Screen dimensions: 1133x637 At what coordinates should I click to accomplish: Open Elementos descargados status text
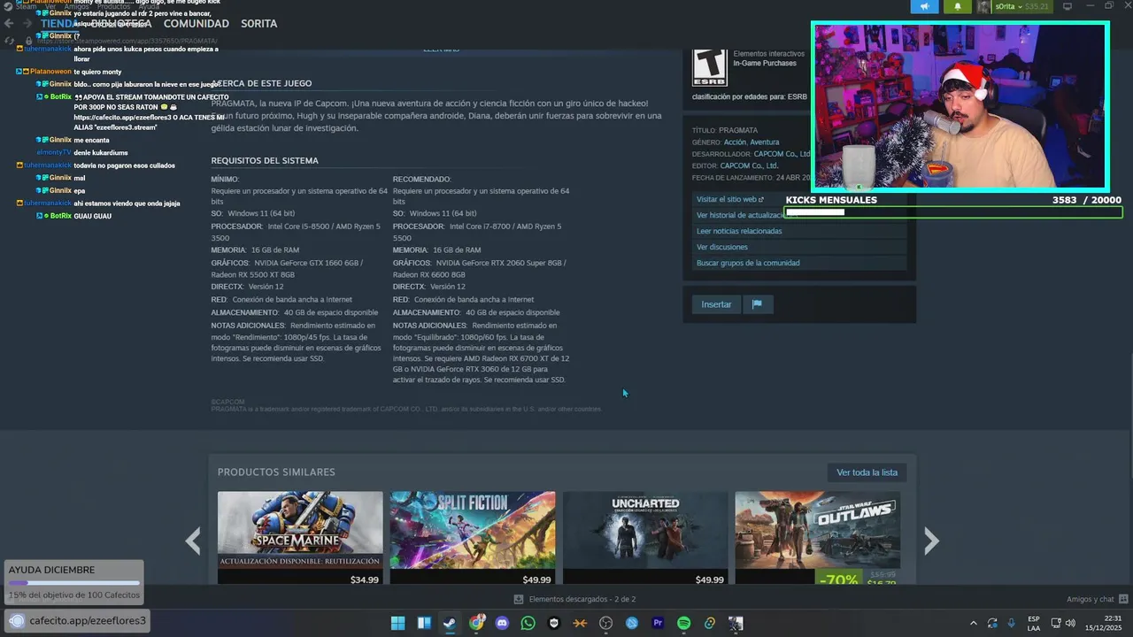582,599
